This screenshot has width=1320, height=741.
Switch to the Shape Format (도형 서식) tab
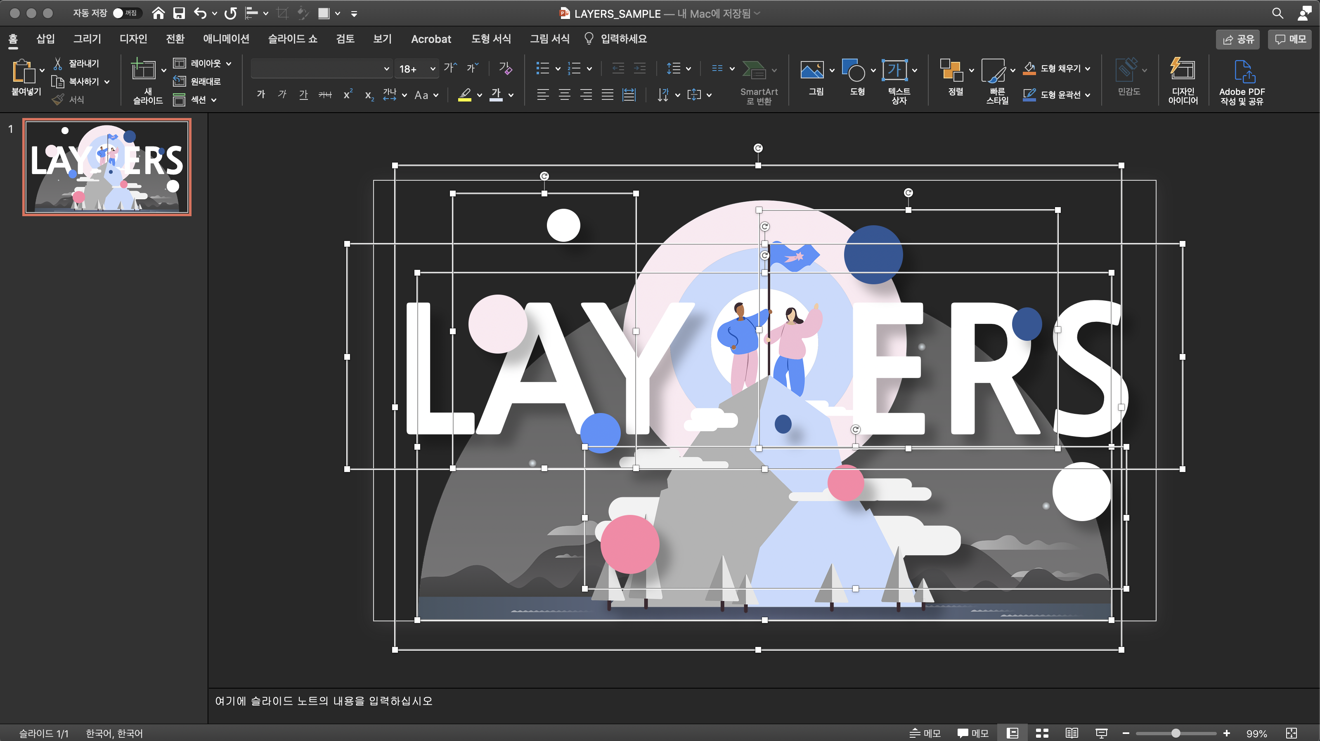pos(490,39)
